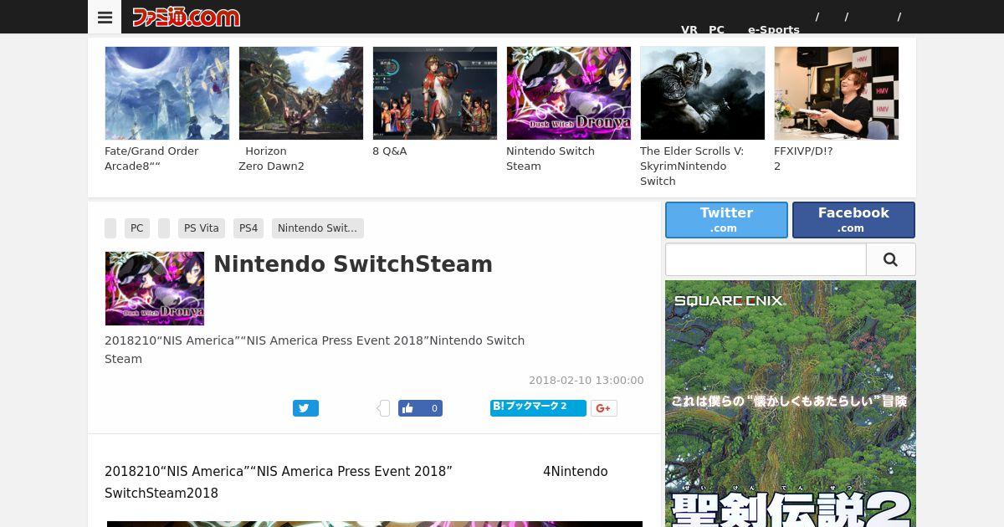1004x527 pixels.
Task: Bookmark with the Hatena B! button
Action: [x=538, y=407]
